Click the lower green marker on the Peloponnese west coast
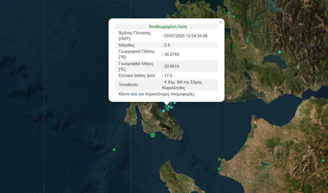328x193 pixels. (219, 169)
